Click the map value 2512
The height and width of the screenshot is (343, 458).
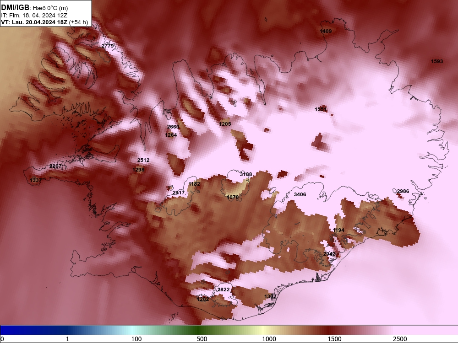(x=143, y=160)
